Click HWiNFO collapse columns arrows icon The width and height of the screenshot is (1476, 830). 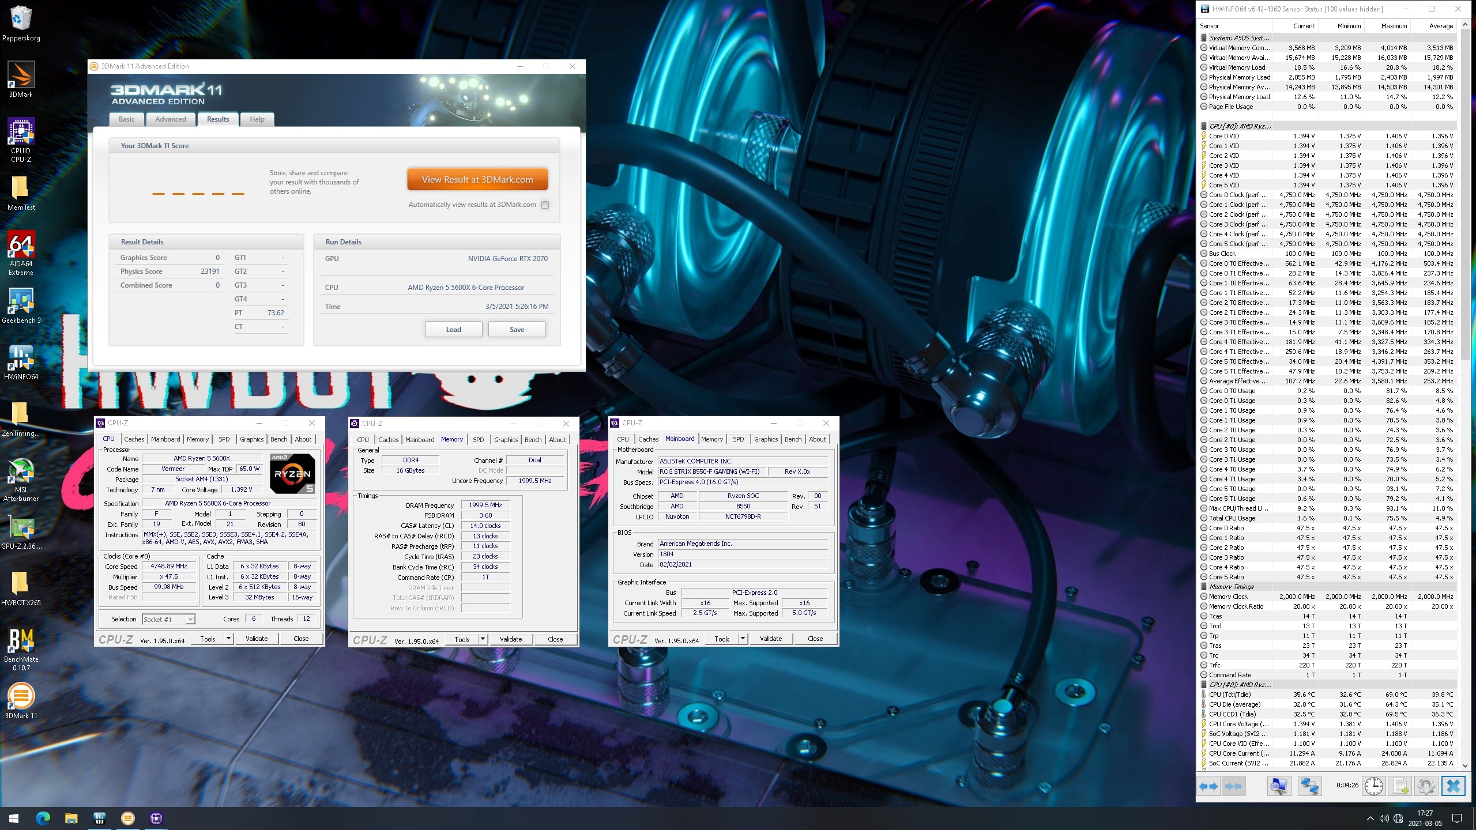(x=1233, y=786)
